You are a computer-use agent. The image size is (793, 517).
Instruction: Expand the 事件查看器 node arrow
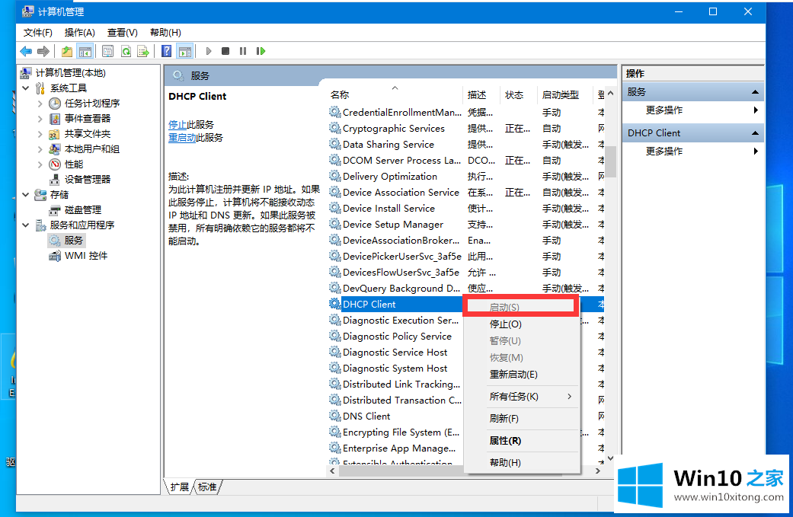40,119
